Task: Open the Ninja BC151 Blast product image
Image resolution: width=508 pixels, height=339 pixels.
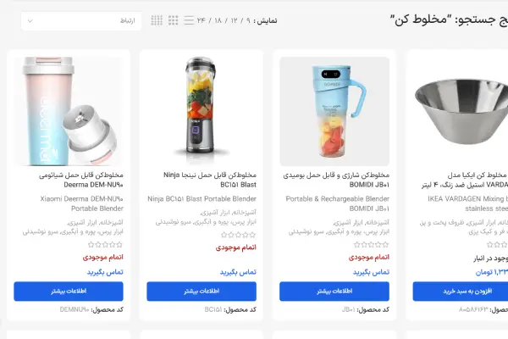Action: (x=202, y=111)
